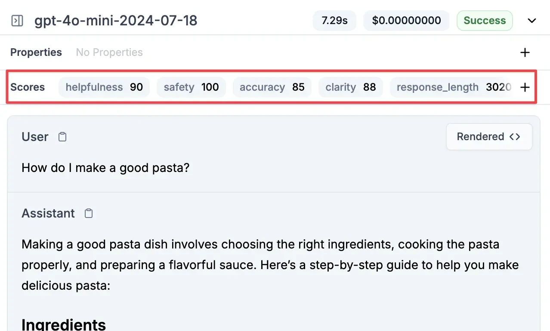Switch to the Properties section
The height and width of the screenshot is (331, 550).
[x=36, y=52]
